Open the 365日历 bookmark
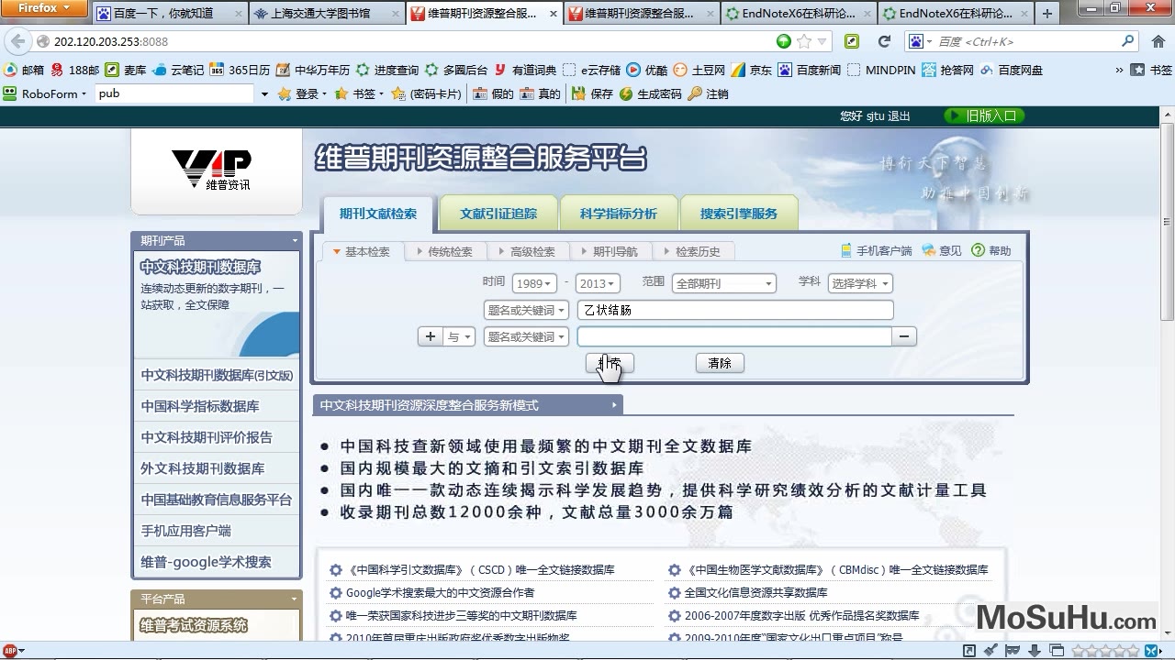Screen dimensions: 1175x660 [x=241, y=70]
